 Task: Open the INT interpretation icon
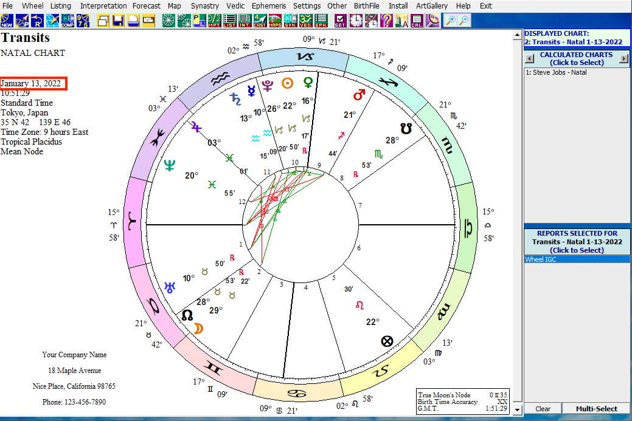(245, 21)
